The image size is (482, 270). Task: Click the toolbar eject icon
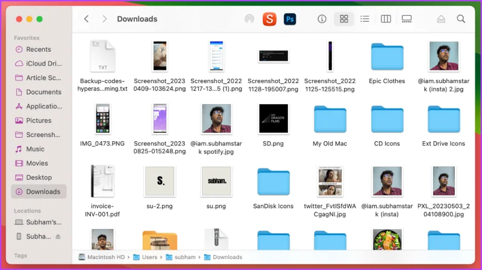point(441,19)
